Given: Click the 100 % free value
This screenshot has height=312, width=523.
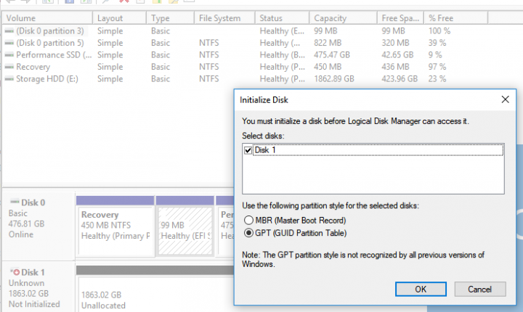Looking at the screenshot, I should coord(439,31).
